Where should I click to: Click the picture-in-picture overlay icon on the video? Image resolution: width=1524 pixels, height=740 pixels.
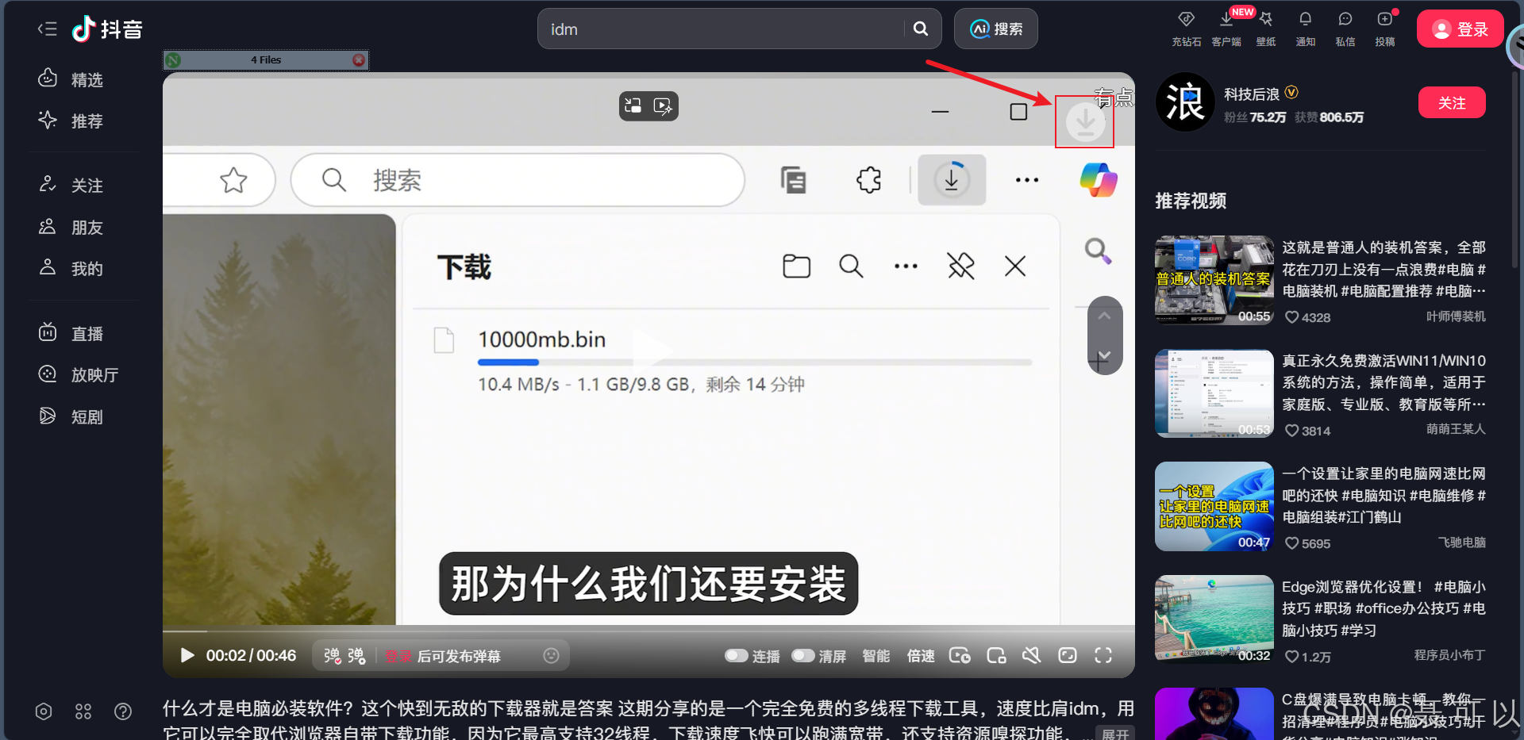(x=633, y=105)
